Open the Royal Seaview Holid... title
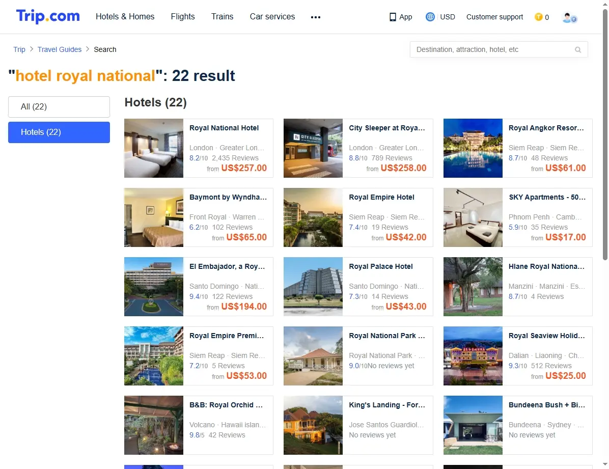 click(x=546, y=336)
